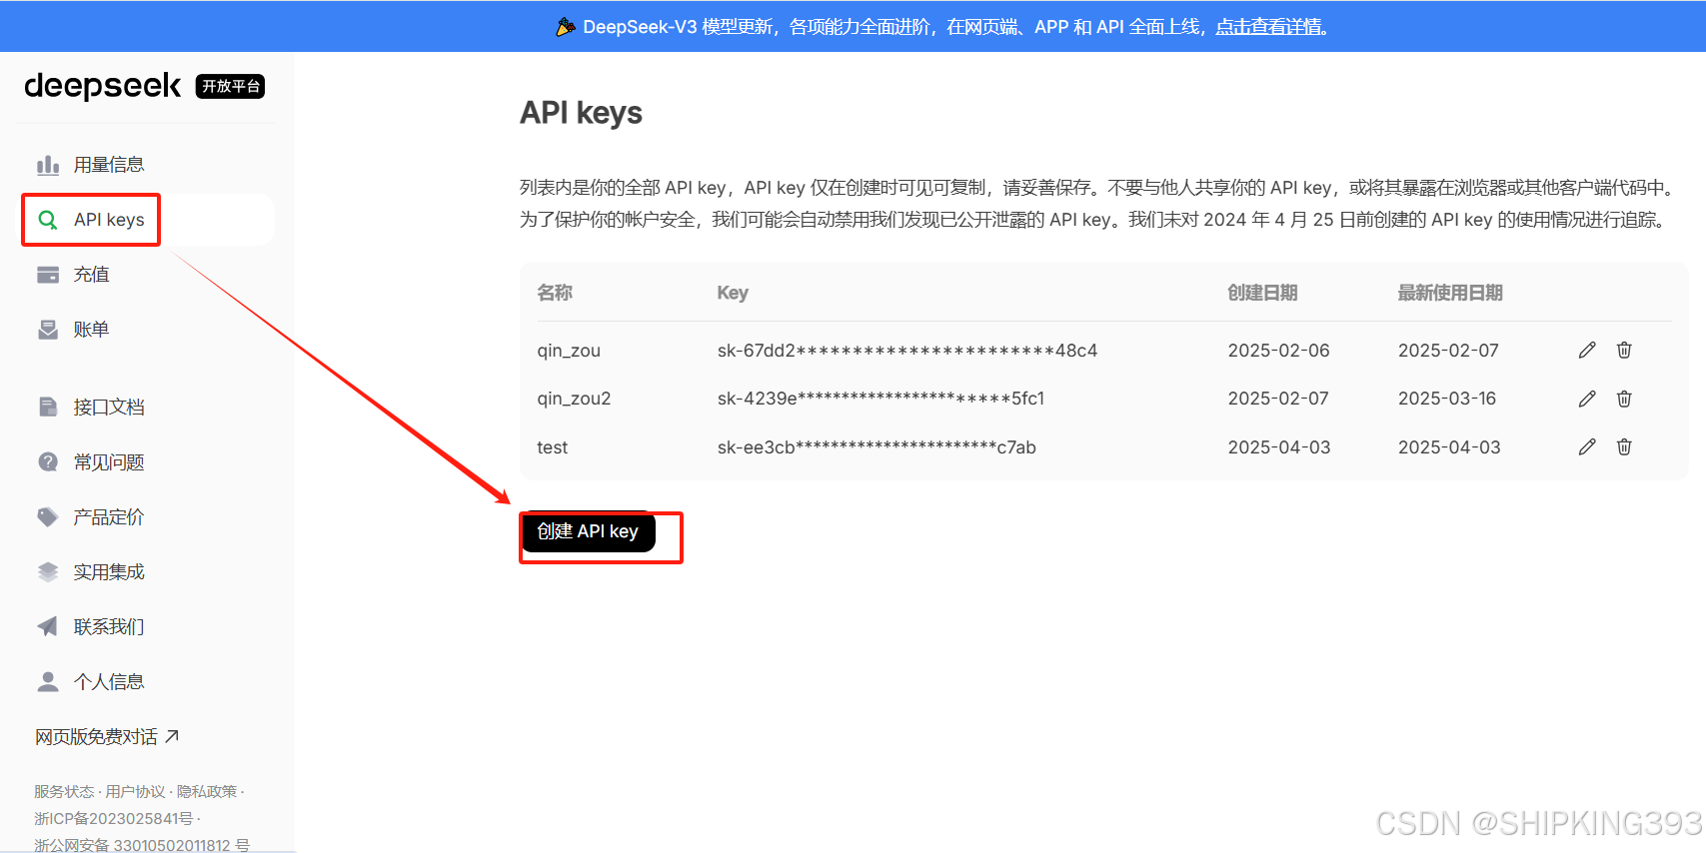1706x853 pixels.
Task: Click the price tag icon for 产品定价
Action: click(x=48, y=516)
